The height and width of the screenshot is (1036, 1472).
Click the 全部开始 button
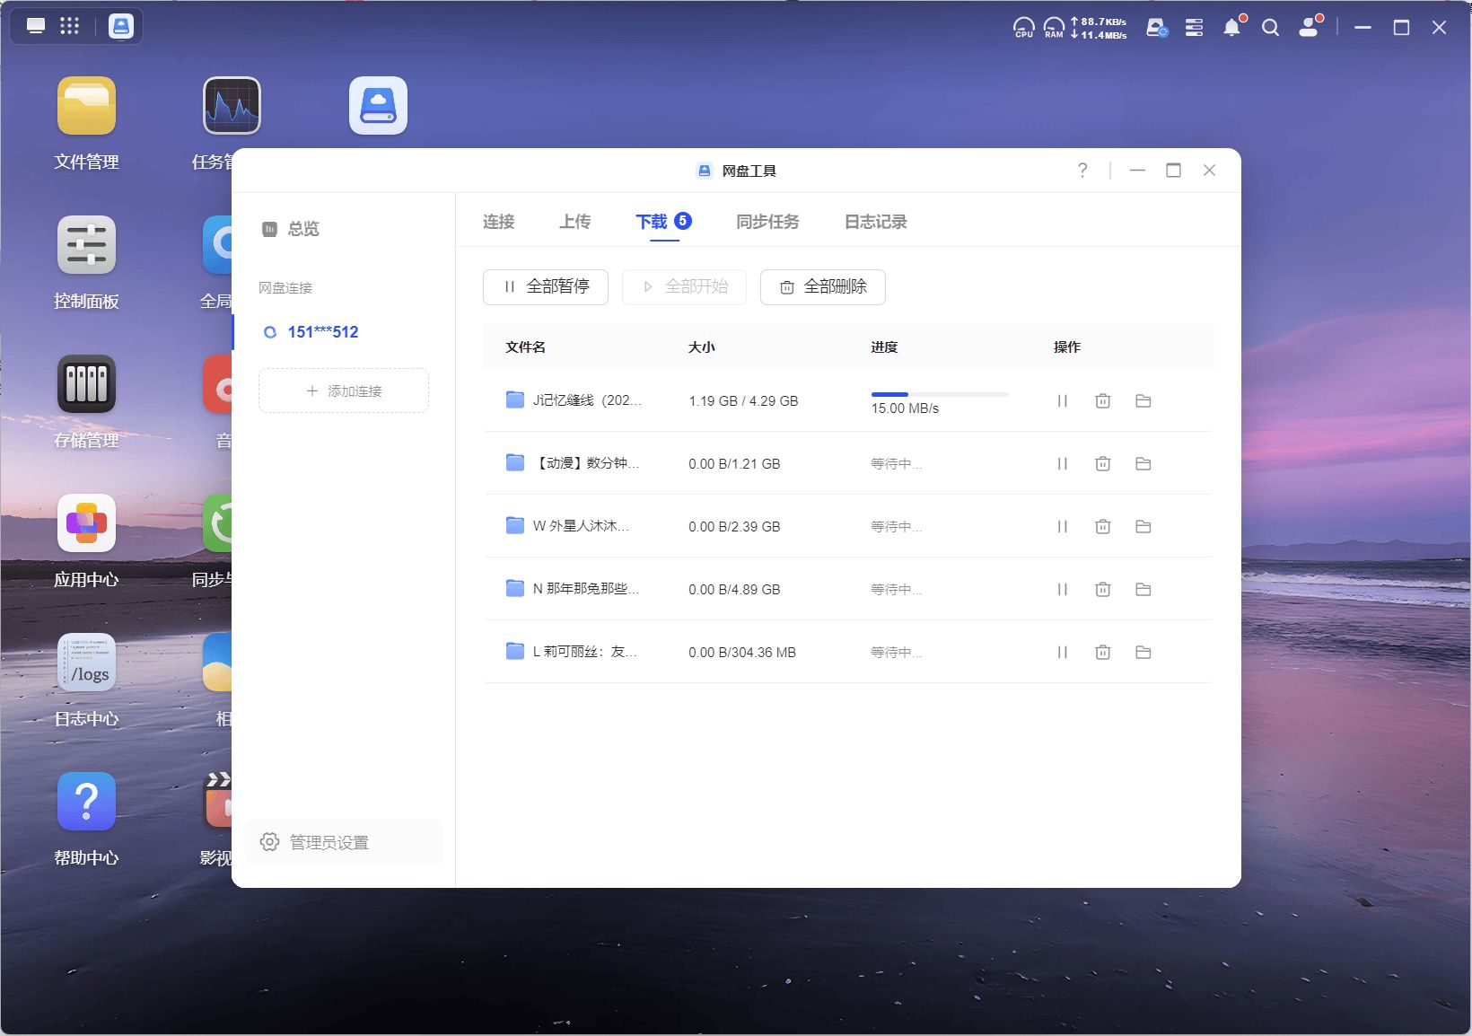(684, 286)
